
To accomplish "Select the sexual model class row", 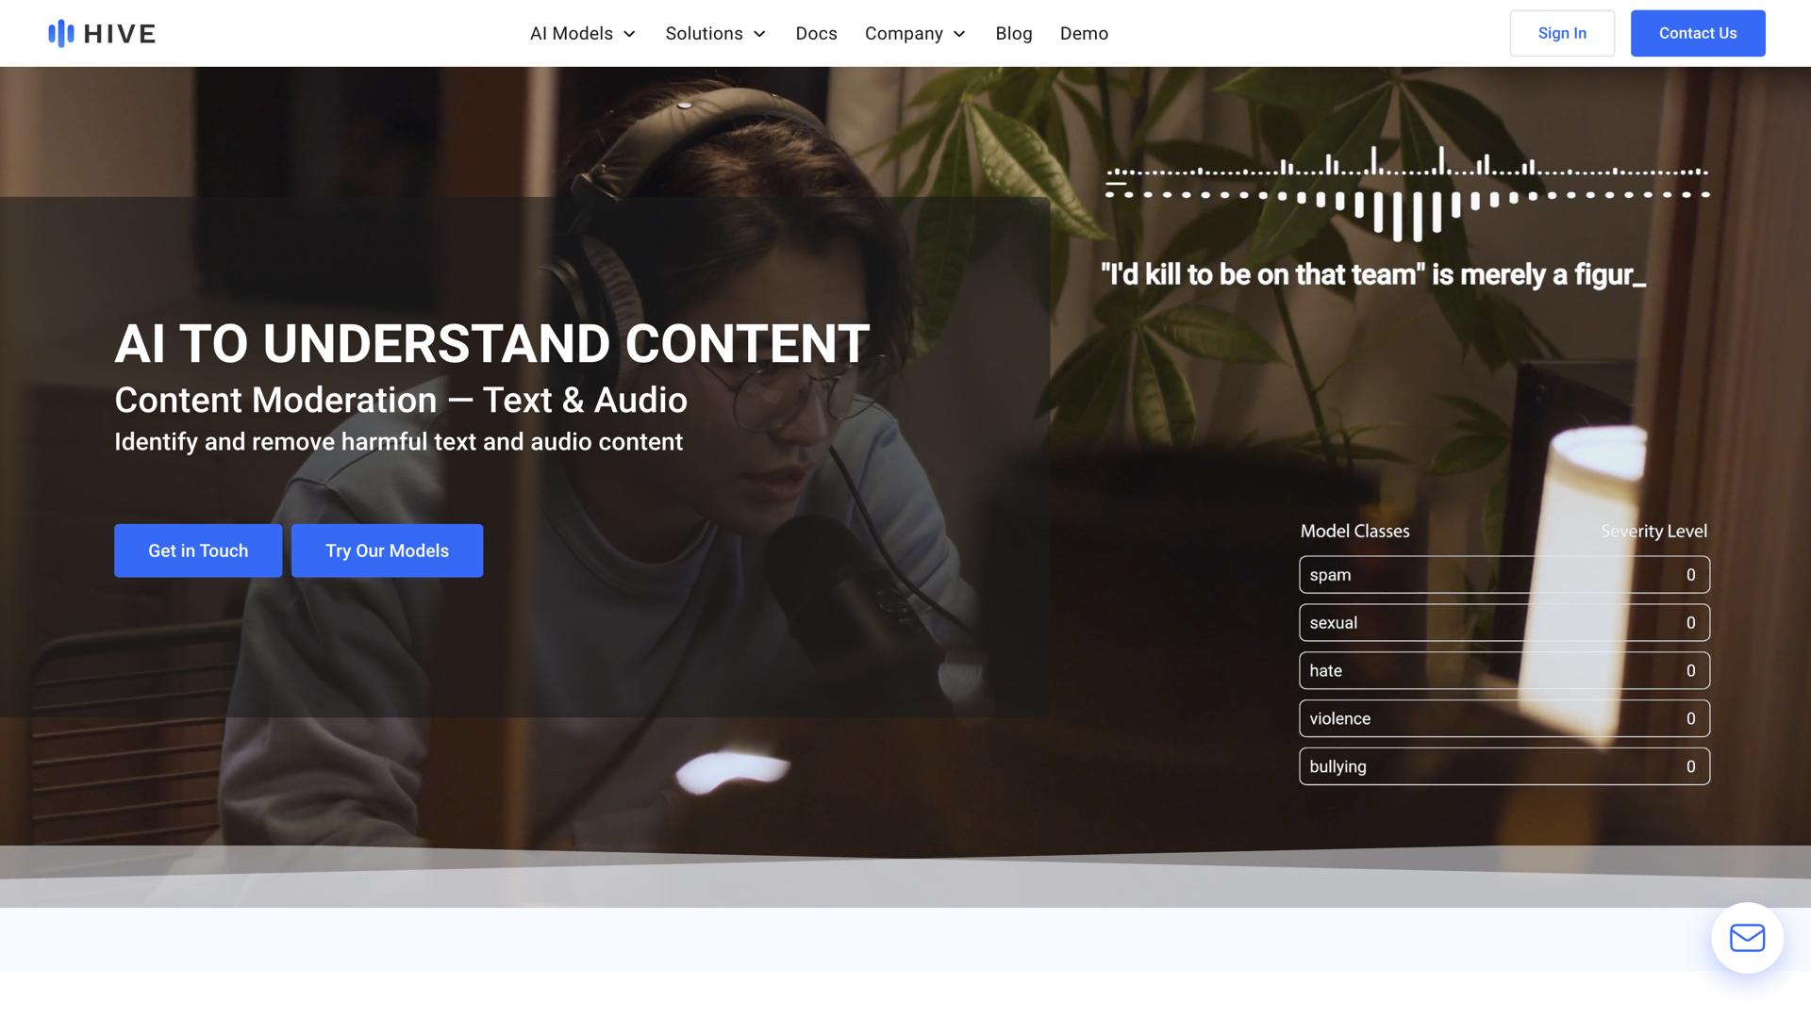I will point(1504,623).
